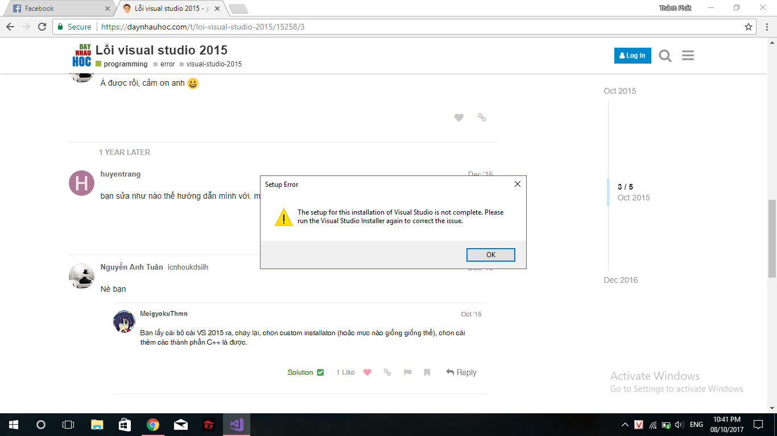Open Nguyễn Anh Tuân profile name
This screenshot has width=777, height=436.
click(132, 267)
